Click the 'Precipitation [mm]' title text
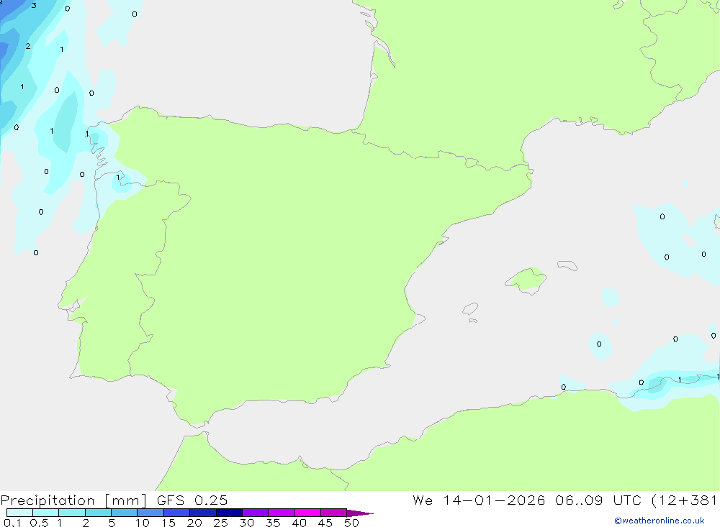This screenshot has width=720, height=527. pos(73,500)
